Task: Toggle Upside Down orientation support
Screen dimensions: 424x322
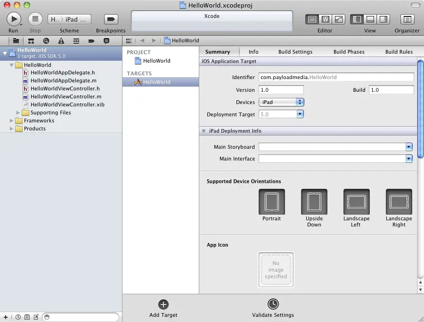Action: click(314, 202)
